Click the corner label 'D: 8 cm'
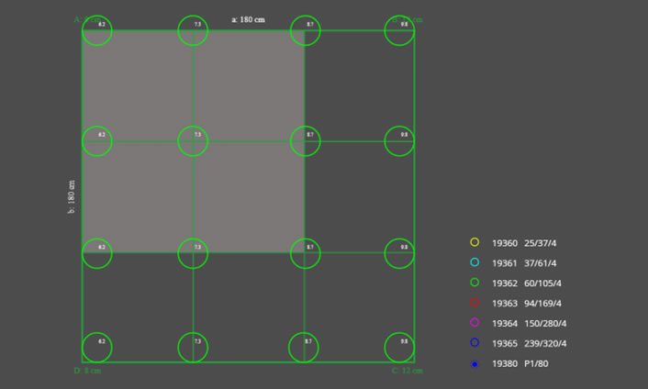Image resolution: width=648 pixels, height=389 pixels. pyautogui.click(x=87, y=371)
